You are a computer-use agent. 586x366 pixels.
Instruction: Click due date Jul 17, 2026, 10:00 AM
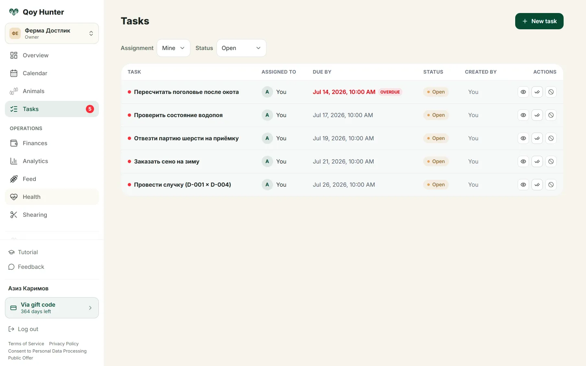[343, 115]
